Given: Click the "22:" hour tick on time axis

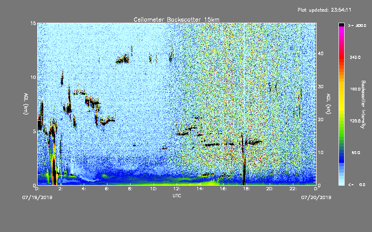Looking at the screenshot, I should pyautogui.click(x=293, y=189).
